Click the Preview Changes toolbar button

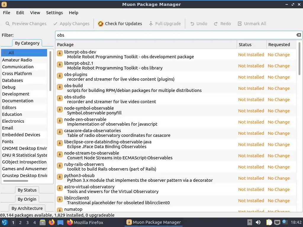coord(26,24)
